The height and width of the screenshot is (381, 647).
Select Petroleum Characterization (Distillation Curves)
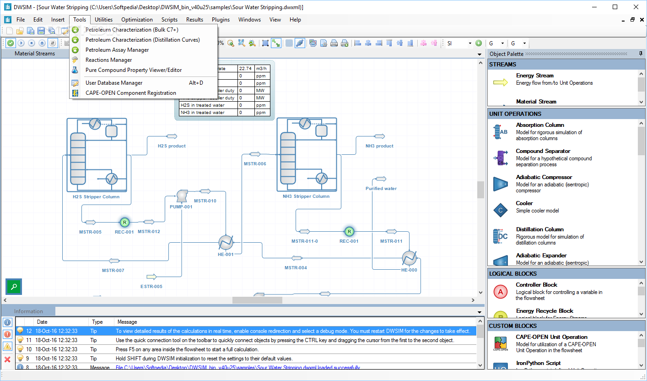pos(143,40)
